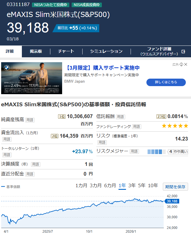Select the 1カ月 chart period
Image resolution: width=191 pixels, height=235 pixels.
tap(81, 185)
